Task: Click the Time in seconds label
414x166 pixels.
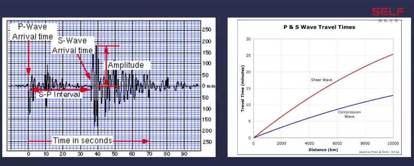Action: click(x=82, y=140)
